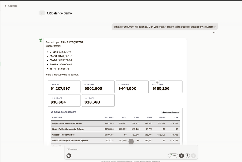This screenshot has height=162, width=242.
Task: Select the Puget Sound Research Campus row
Action: click(x=115, y=123)
